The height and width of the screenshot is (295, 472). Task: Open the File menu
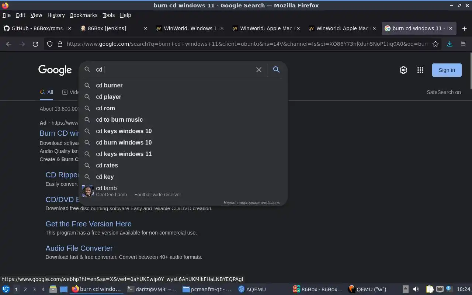coord(6,15)
